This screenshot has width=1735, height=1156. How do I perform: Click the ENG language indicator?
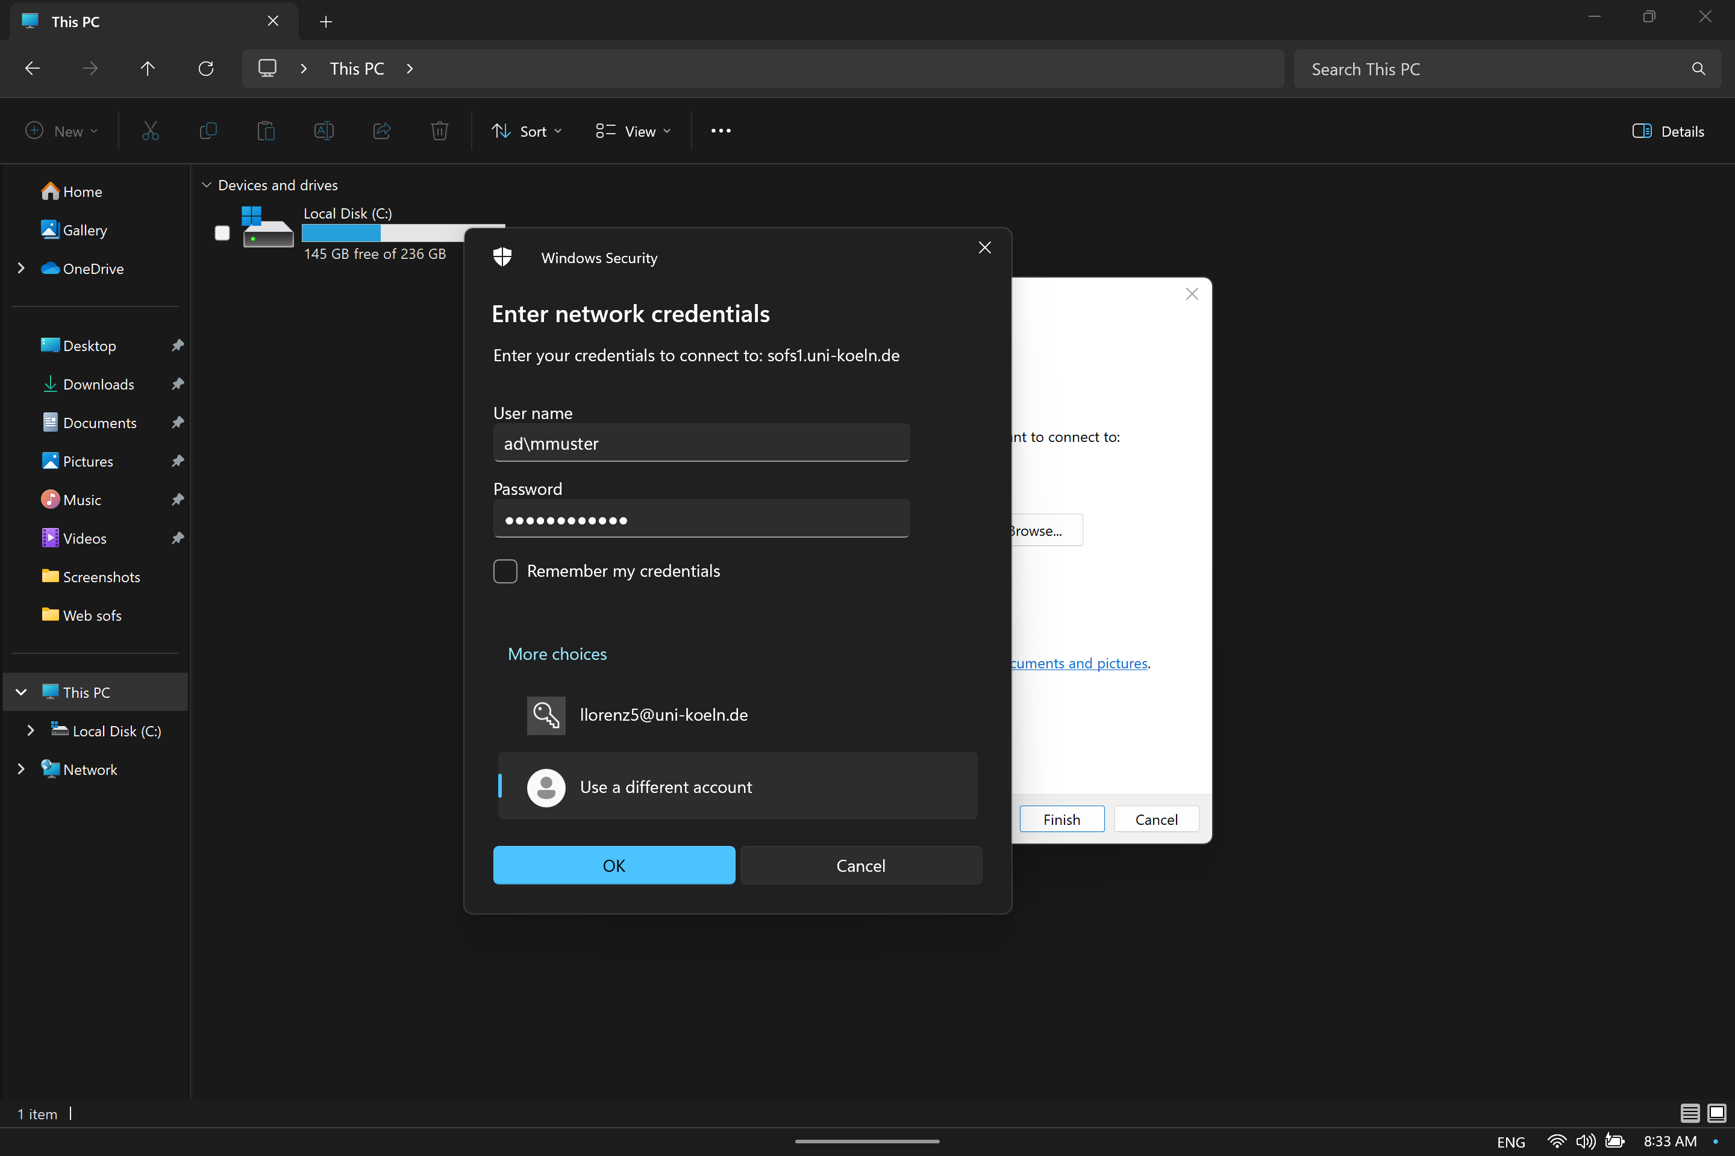pyautogui.click(x=1511, y=1142)
